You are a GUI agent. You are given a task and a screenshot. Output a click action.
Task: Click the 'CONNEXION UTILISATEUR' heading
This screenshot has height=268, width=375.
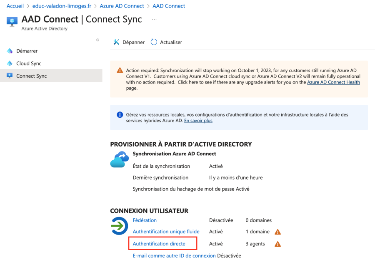[x=149, y=211]
